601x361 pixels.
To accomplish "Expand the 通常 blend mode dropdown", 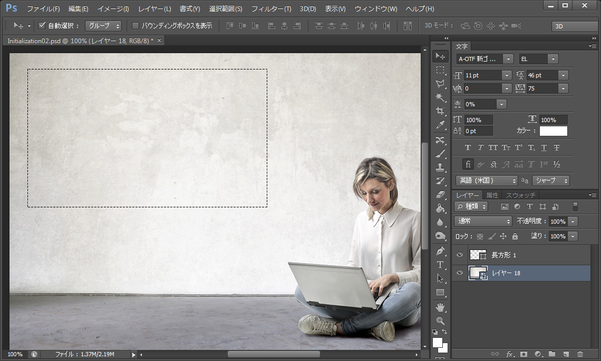I will point(483,222).
